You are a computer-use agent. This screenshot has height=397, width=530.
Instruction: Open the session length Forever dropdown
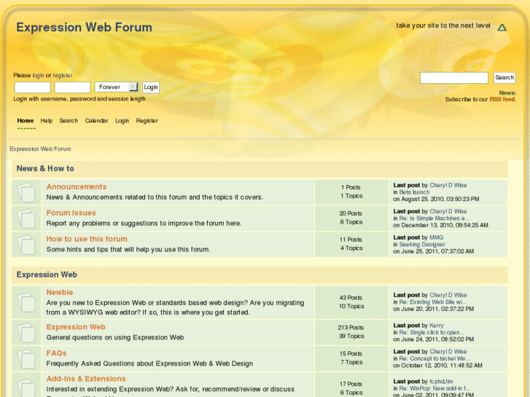[x=117, y=87]
